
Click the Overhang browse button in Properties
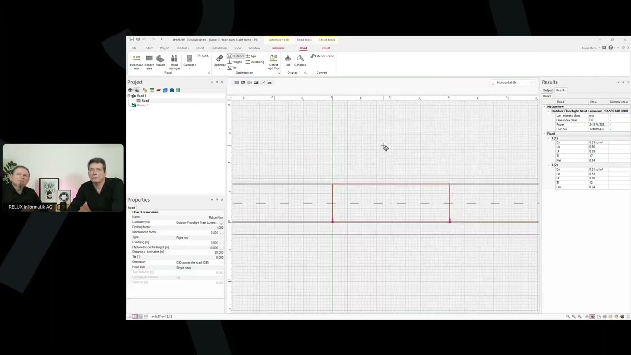(x=221, y=243)
